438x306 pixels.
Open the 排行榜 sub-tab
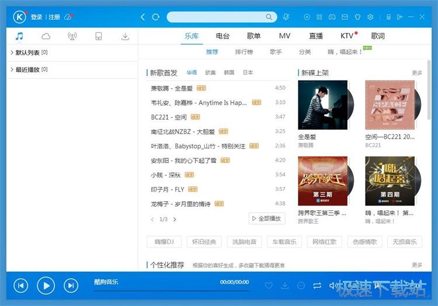pyautogui.click(x=244, y=52)
